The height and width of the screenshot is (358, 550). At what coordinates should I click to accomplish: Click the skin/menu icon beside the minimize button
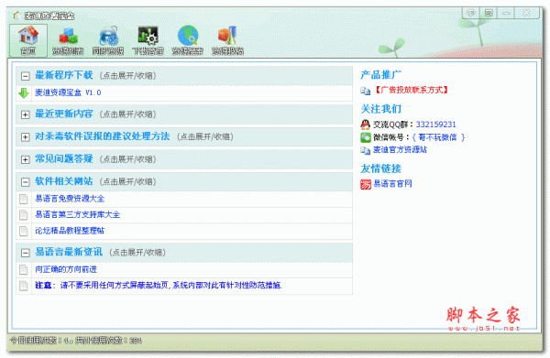489,14
